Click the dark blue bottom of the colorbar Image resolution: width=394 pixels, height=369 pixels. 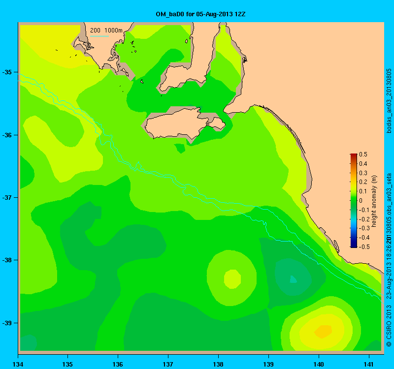pyautogui.click(x=354, y=245)
